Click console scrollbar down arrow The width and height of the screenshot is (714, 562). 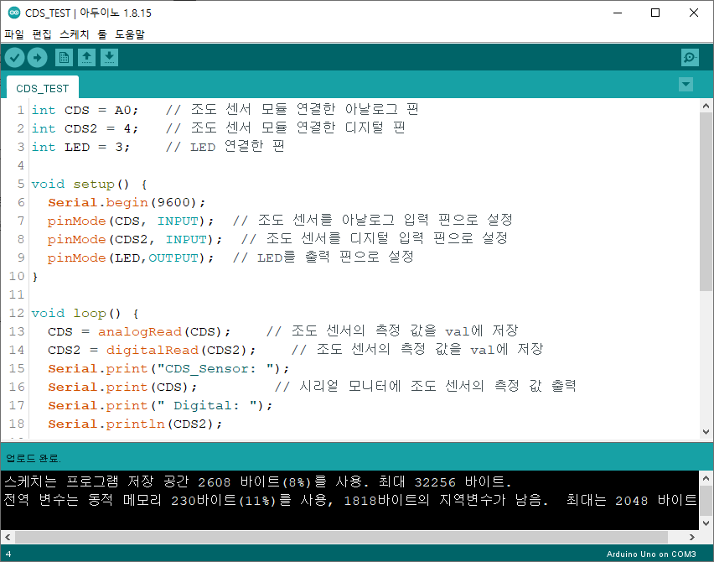(706, 523)
